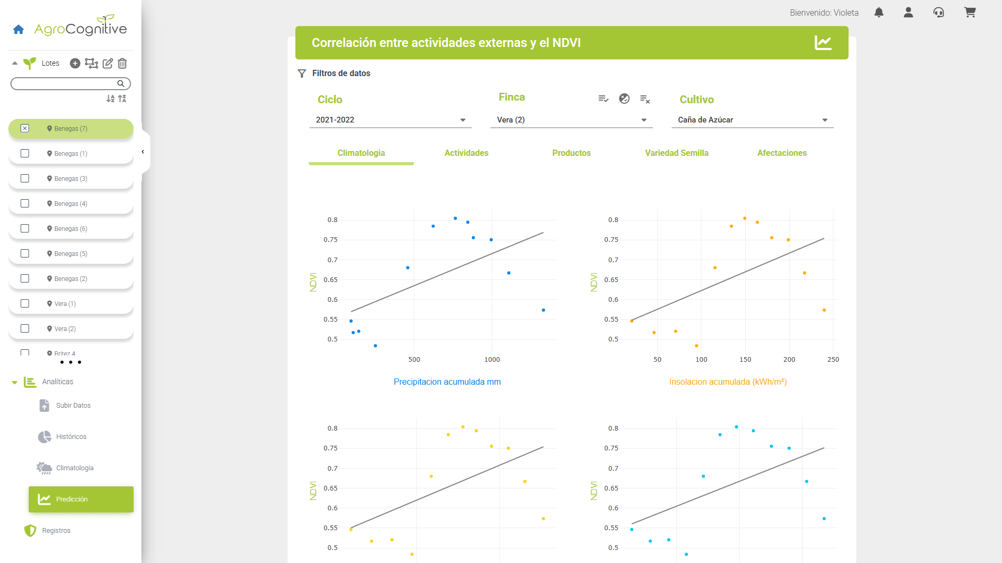Collapse the Analíticas section arrow
Screen dimensions: 1002x563
tap(15, 383)
